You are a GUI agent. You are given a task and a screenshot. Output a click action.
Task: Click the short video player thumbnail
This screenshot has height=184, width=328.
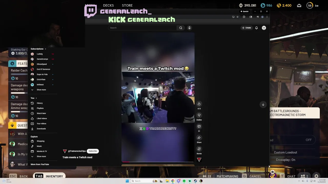pos(158,97)
